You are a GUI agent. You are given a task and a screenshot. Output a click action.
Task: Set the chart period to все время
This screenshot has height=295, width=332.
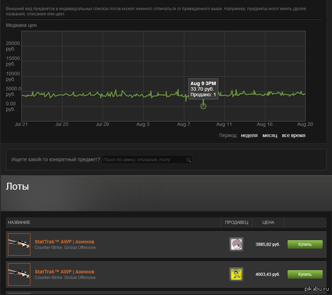tap(293, 135)
